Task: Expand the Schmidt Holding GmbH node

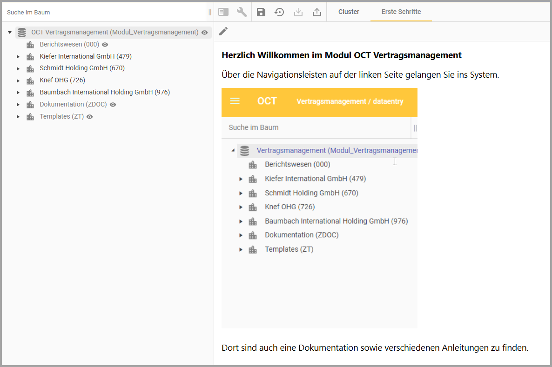Action: [x=18, y=69]
